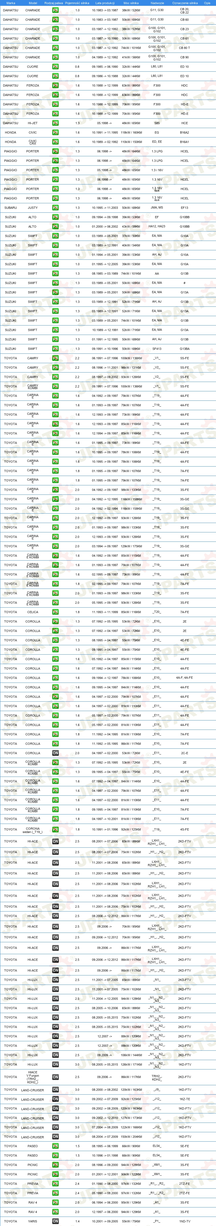Select body code EG in Civic row
The width and height of the screenshot is (216, 1226).
157,132
